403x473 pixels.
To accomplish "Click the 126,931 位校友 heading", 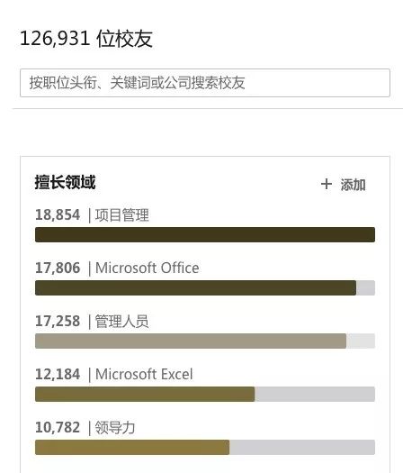I will click(x=86, y=39).
